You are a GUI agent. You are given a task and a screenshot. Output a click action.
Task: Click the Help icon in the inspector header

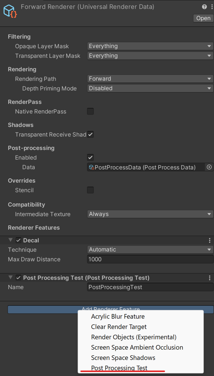(x=204, y=7)
